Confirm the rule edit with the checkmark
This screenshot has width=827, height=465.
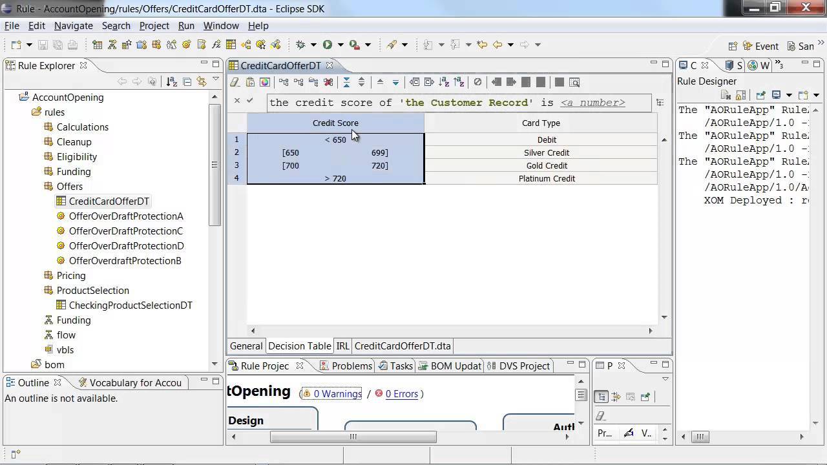250,102
